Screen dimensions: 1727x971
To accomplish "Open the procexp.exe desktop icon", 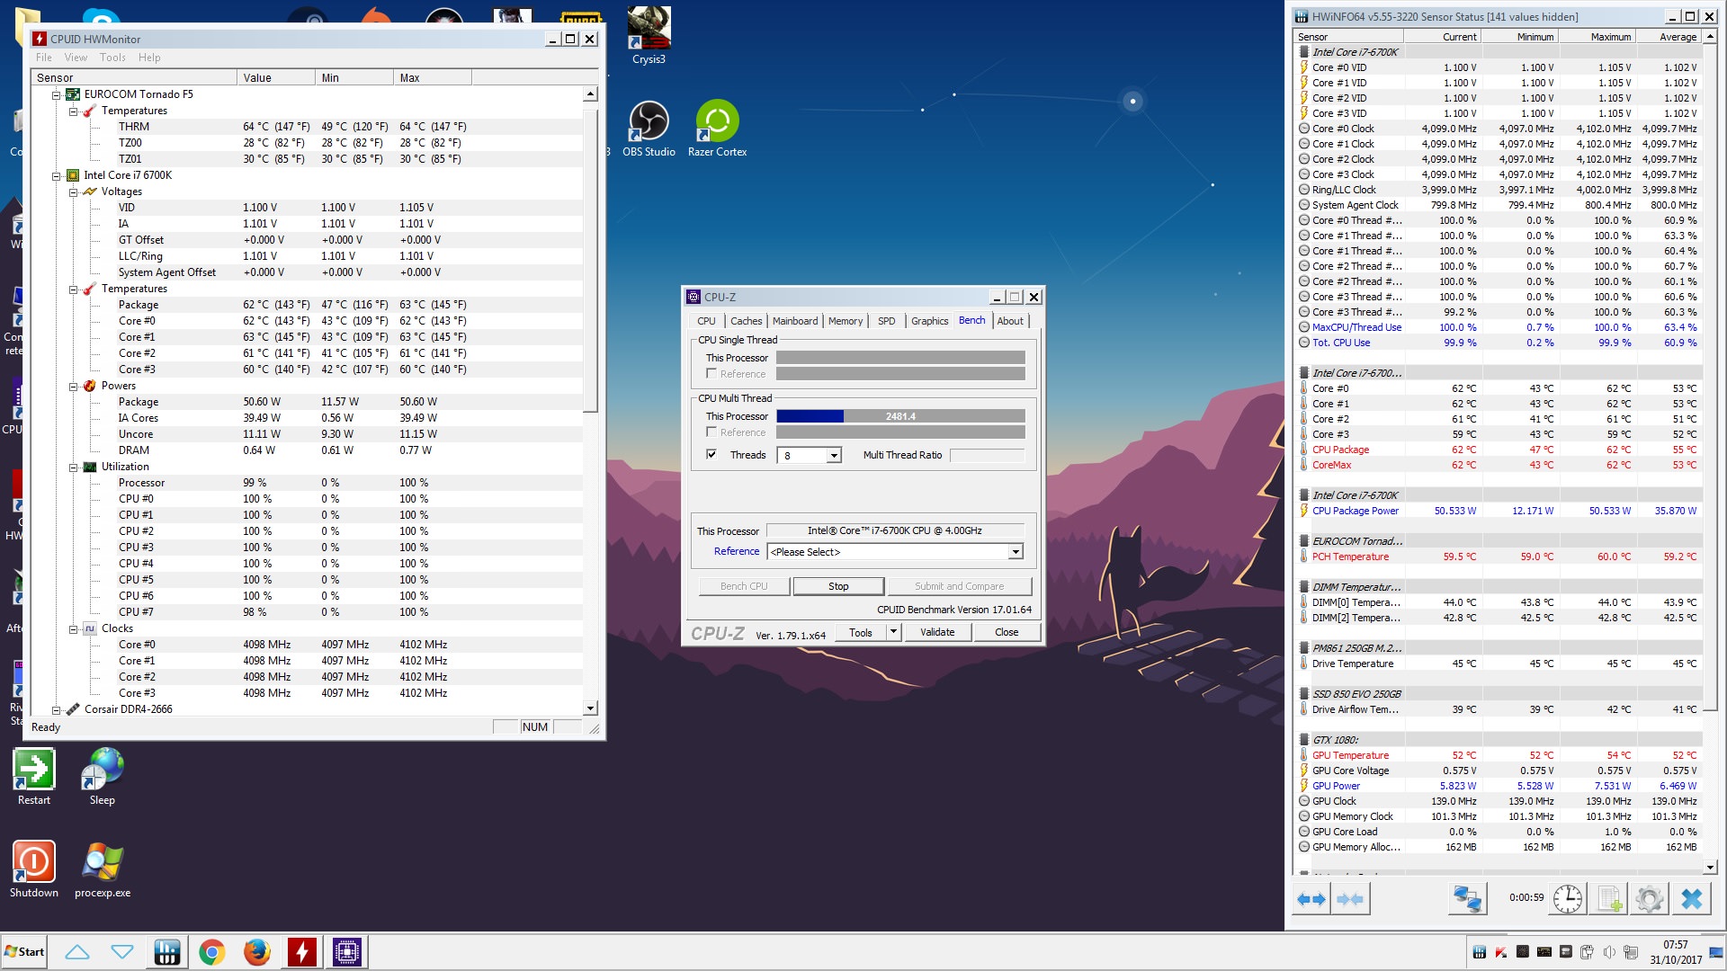I will click(x=103, y=869).
